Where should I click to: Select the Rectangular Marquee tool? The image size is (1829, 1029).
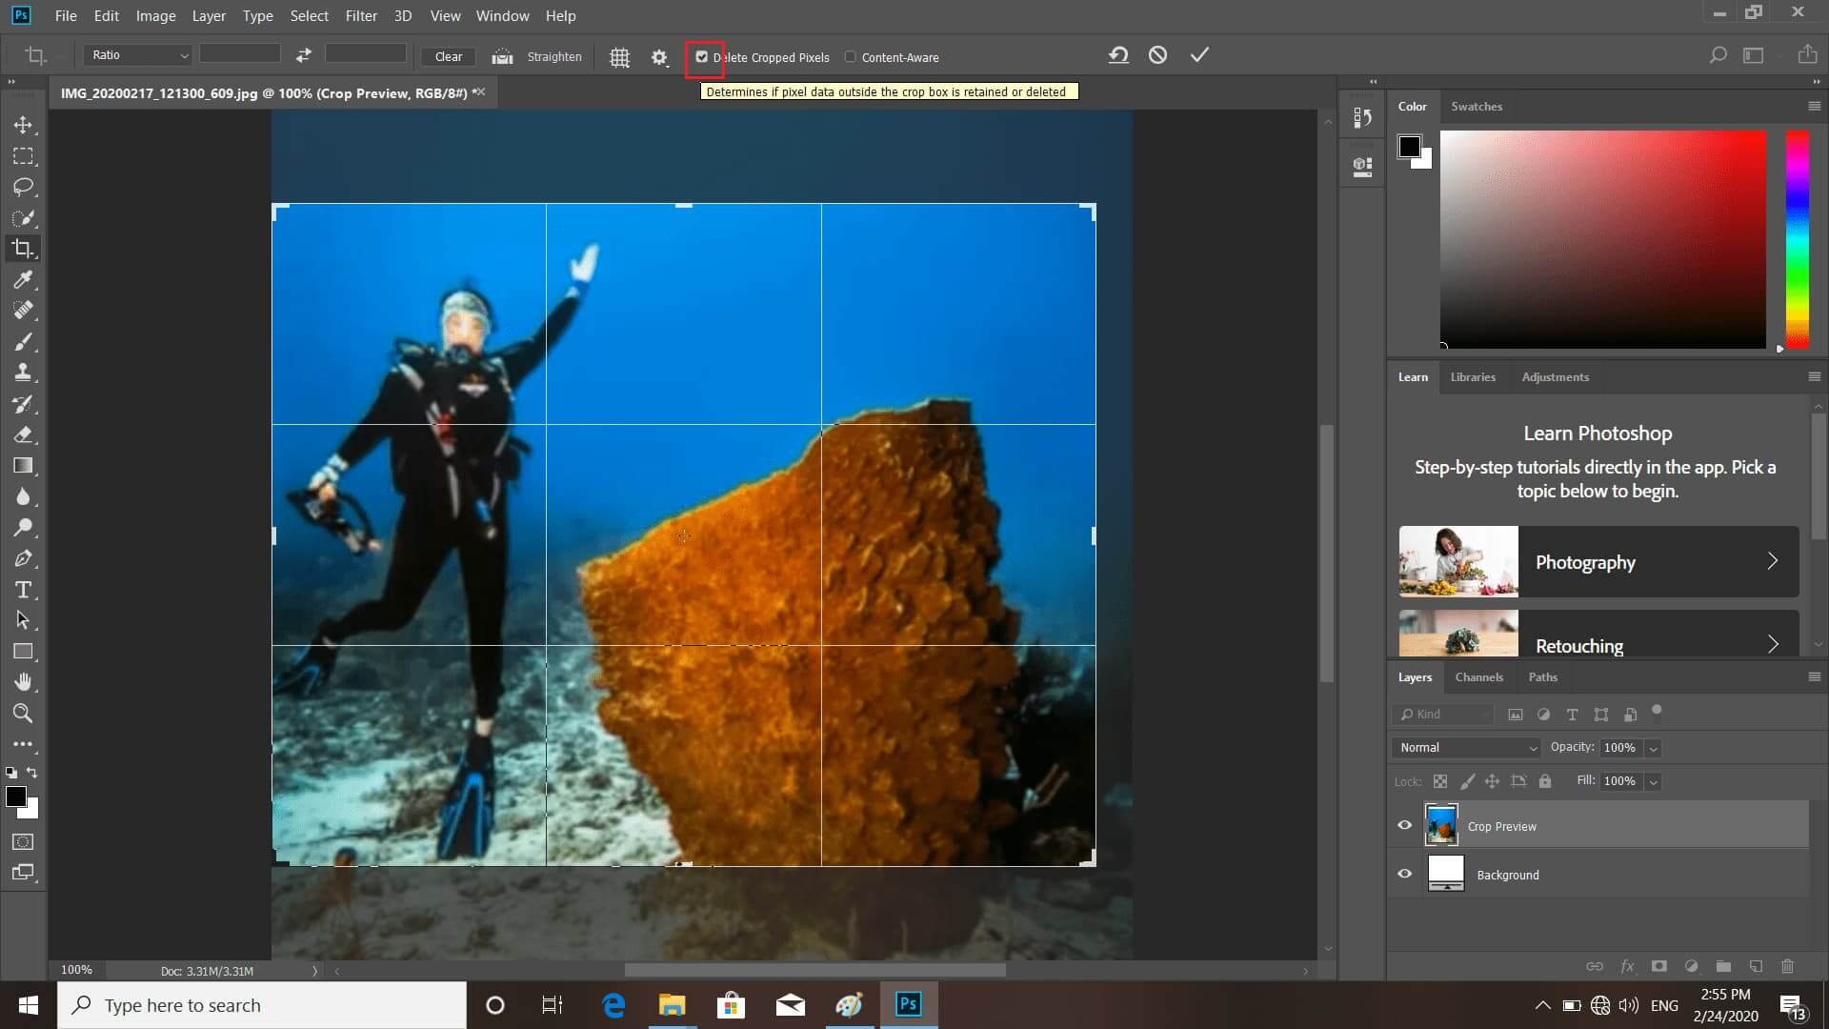coord(23,155)
